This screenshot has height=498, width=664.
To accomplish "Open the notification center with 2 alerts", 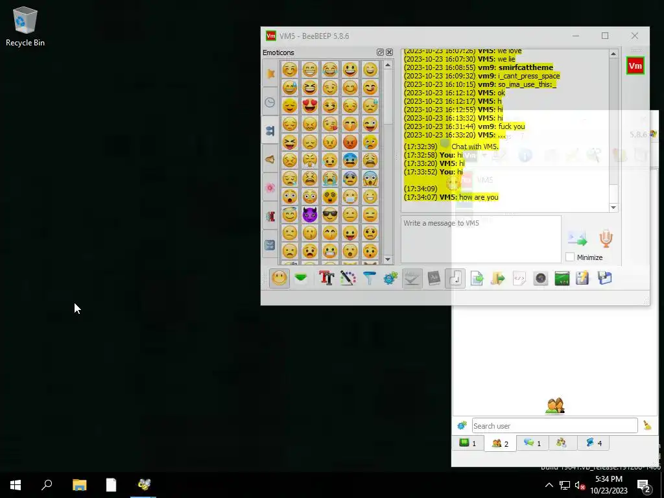I will [645, 486].
